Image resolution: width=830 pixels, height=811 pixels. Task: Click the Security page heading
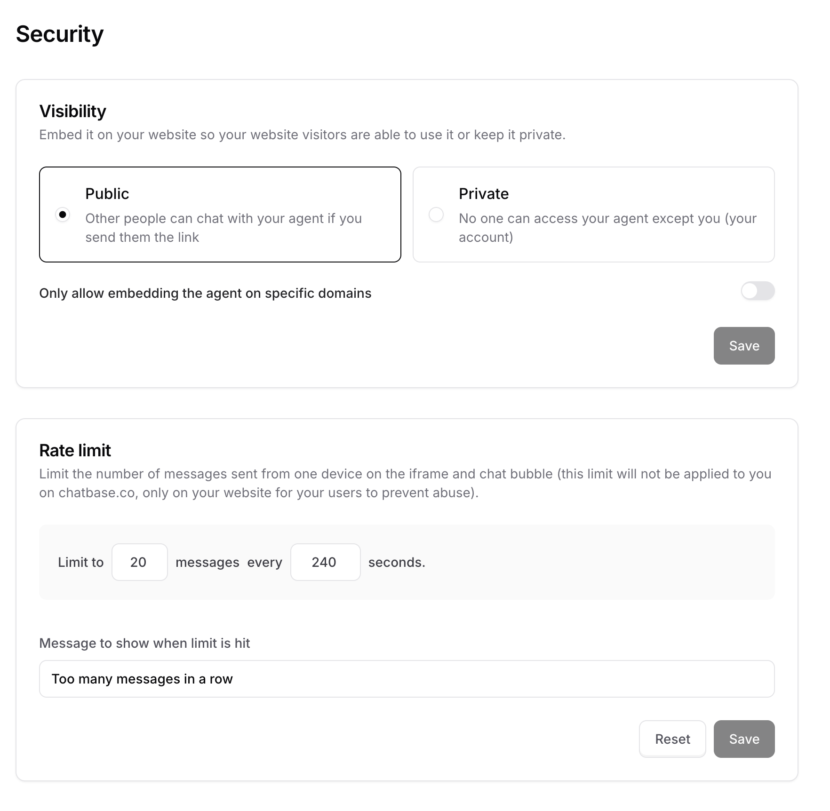pyautogui.click(x=60, y=34)
